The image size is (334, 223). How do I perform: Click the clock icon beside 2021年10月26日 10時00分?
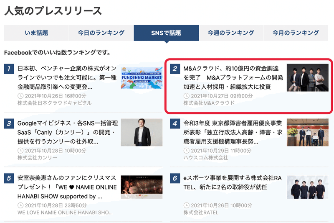(186, 205)
